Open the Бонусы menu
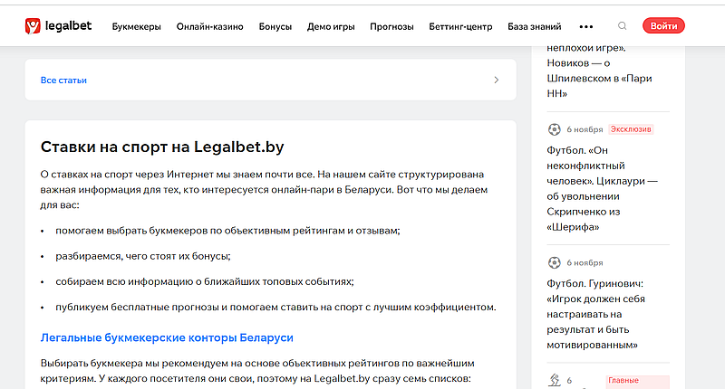Viewport: 725px width, 389px height. pos(275,27)
